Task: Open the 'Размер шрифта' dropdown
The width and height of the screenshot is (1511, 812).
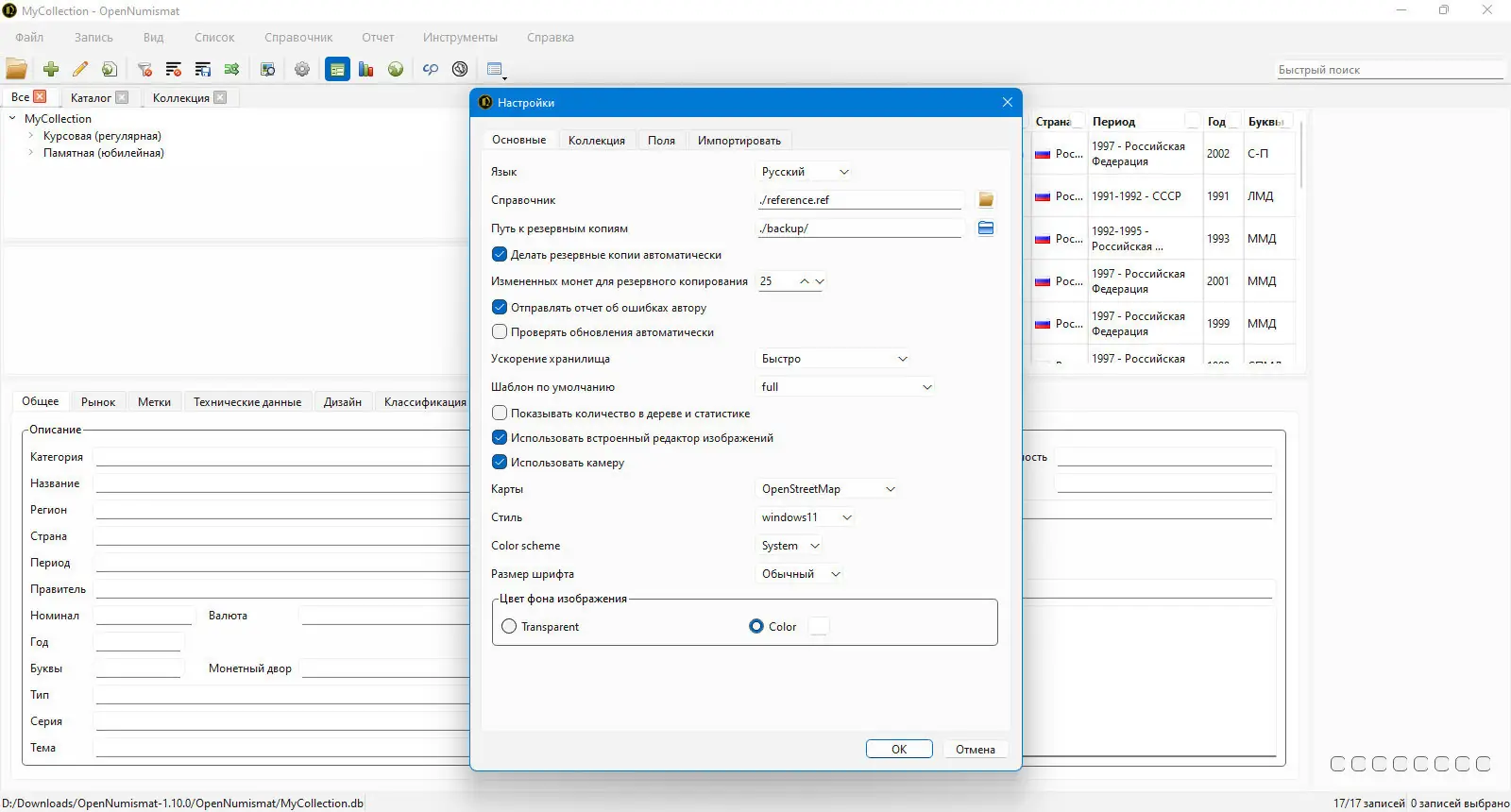Action: point(801,574)
